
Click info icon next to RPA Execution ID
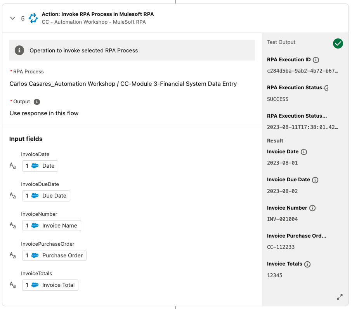[x=316, y=60]
